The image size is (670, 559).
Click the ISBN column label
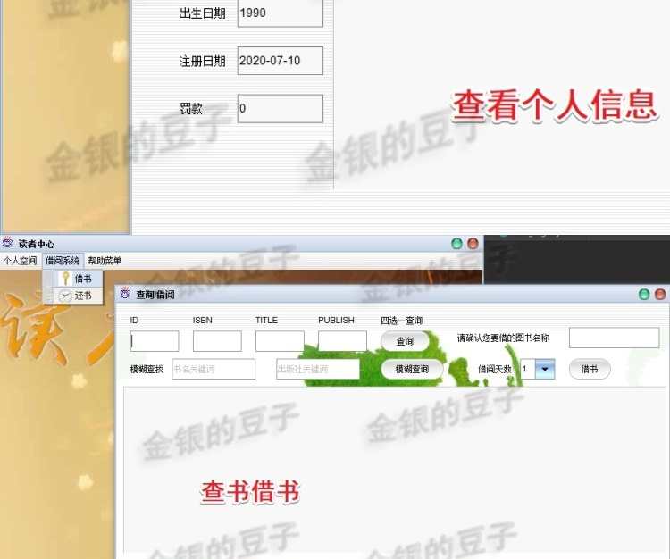pos(202,321)
